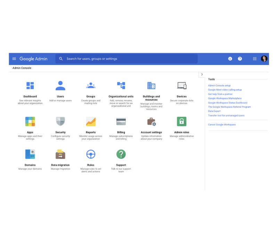Viewport: 278px width, 243px height.
Task: Open Buildings and resources icon
Action: [151, 85]
